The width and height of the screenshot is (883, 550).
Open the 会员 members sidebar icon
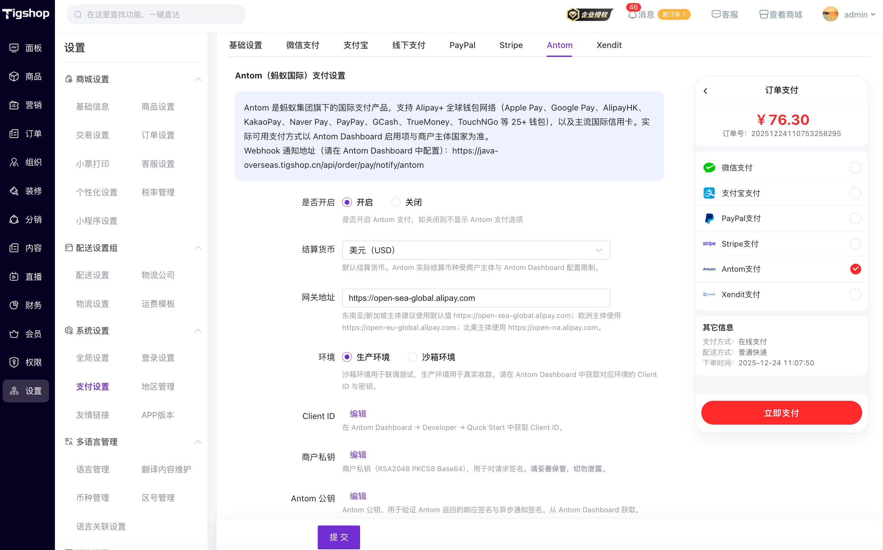pos(14,334)
